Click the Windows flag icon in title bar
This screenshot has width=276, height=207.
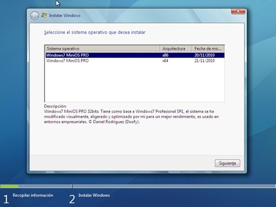tap(44, 15)
